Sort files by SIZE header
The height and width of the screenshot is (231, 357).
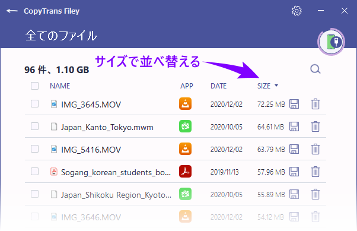(264, 86)
